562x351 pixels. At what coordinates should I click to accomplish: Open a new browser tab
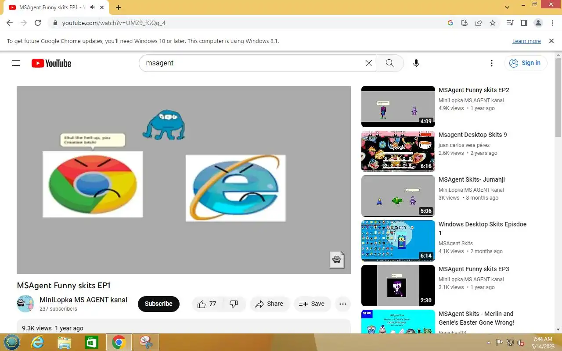[x=119, y=7]
